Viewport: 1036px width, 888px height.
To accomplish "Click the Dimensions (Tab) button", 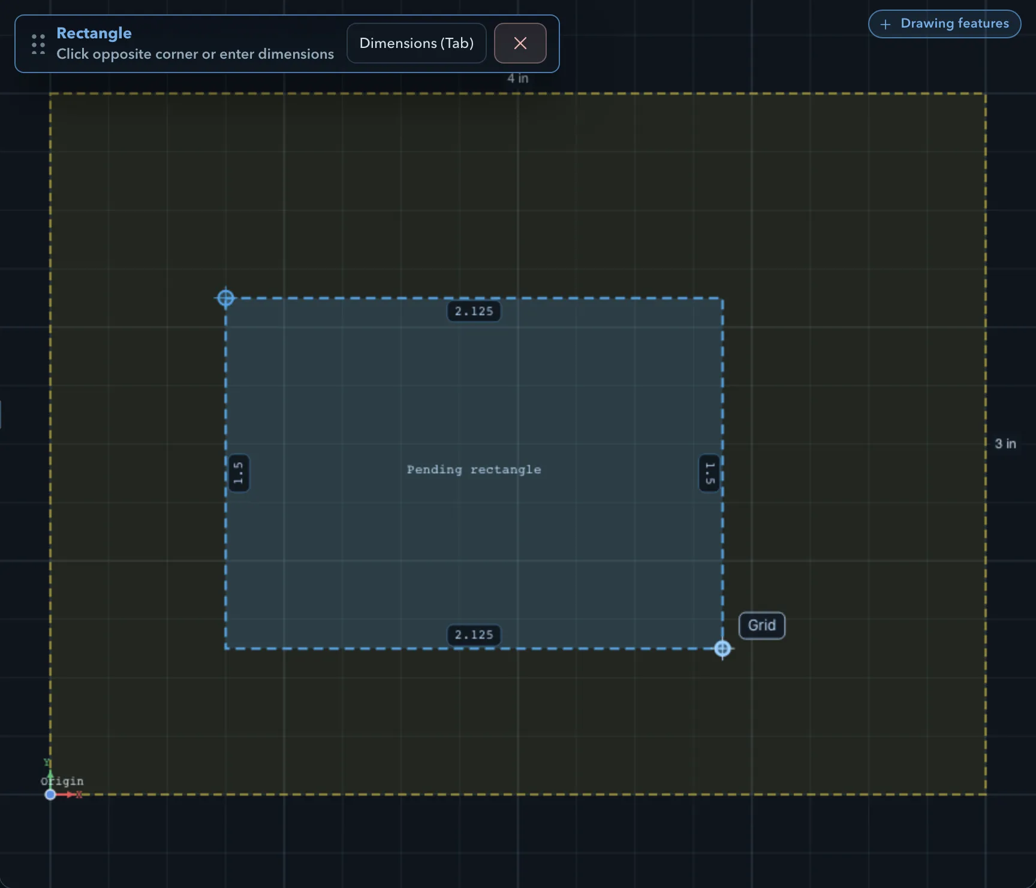I will pyautogui.click(x=416, y=43).
